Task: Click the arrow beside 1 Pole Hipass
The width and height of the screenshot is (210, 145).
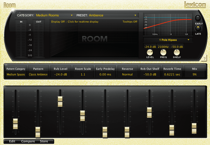Action: 188,40
